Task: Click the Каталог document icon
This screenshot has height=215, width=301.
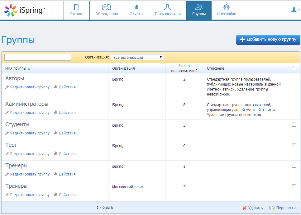Action: (x=77, y=7)
